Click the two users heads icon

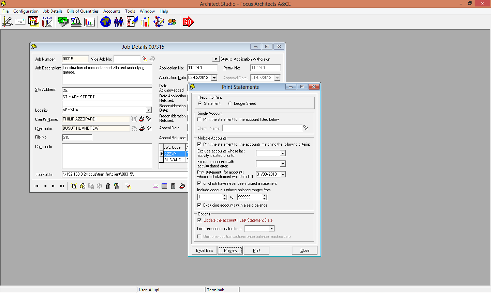tap(172, 22)
